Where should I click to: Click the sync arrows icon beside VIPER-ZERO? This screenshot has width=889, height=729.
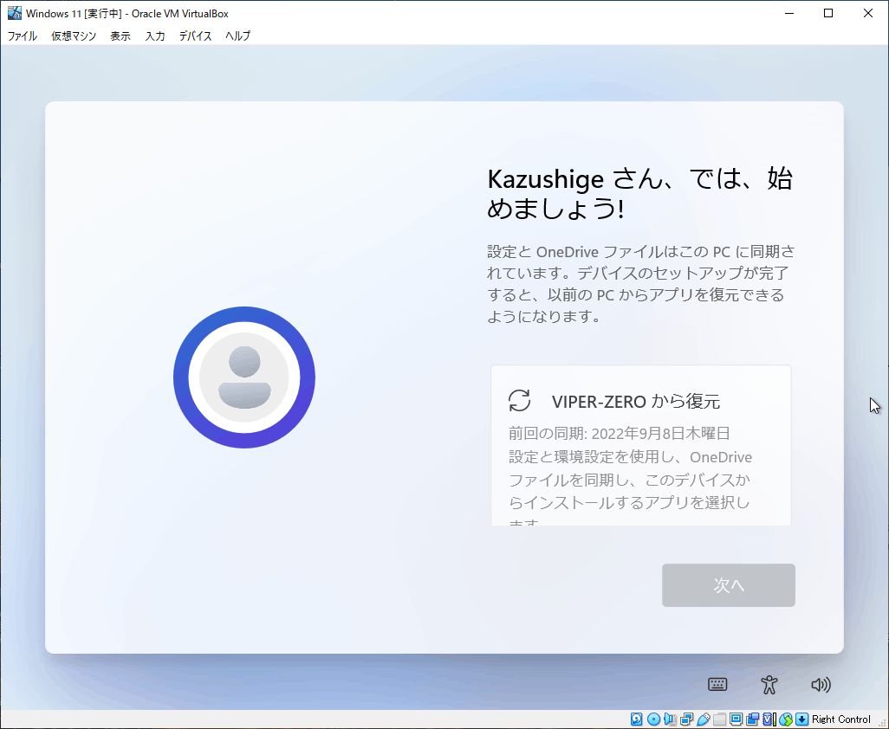pos(519,401)
